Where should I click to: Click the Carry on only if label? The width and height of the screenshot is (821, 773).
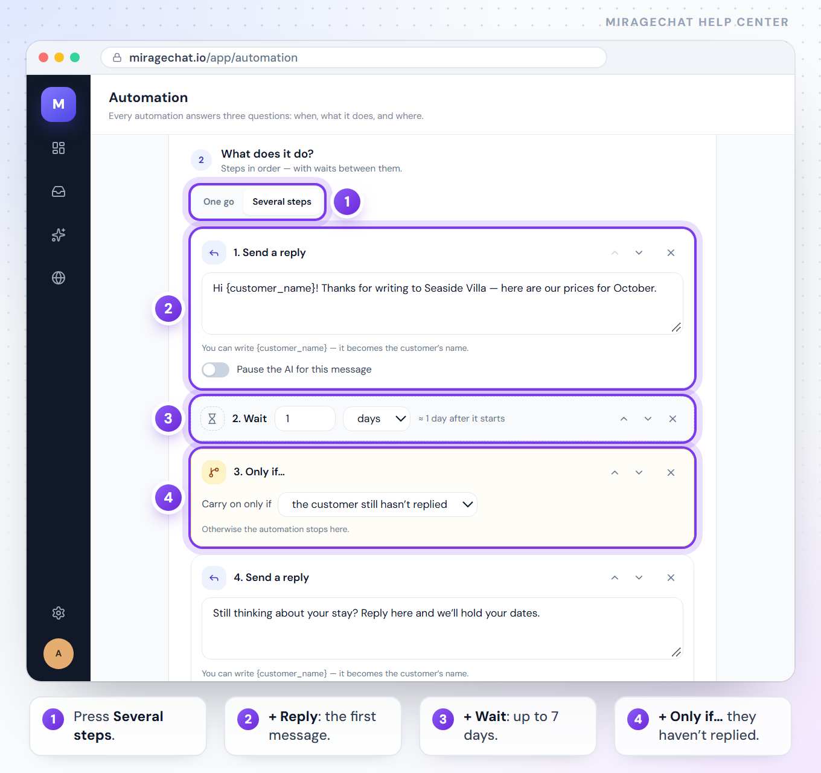point(237,504)
